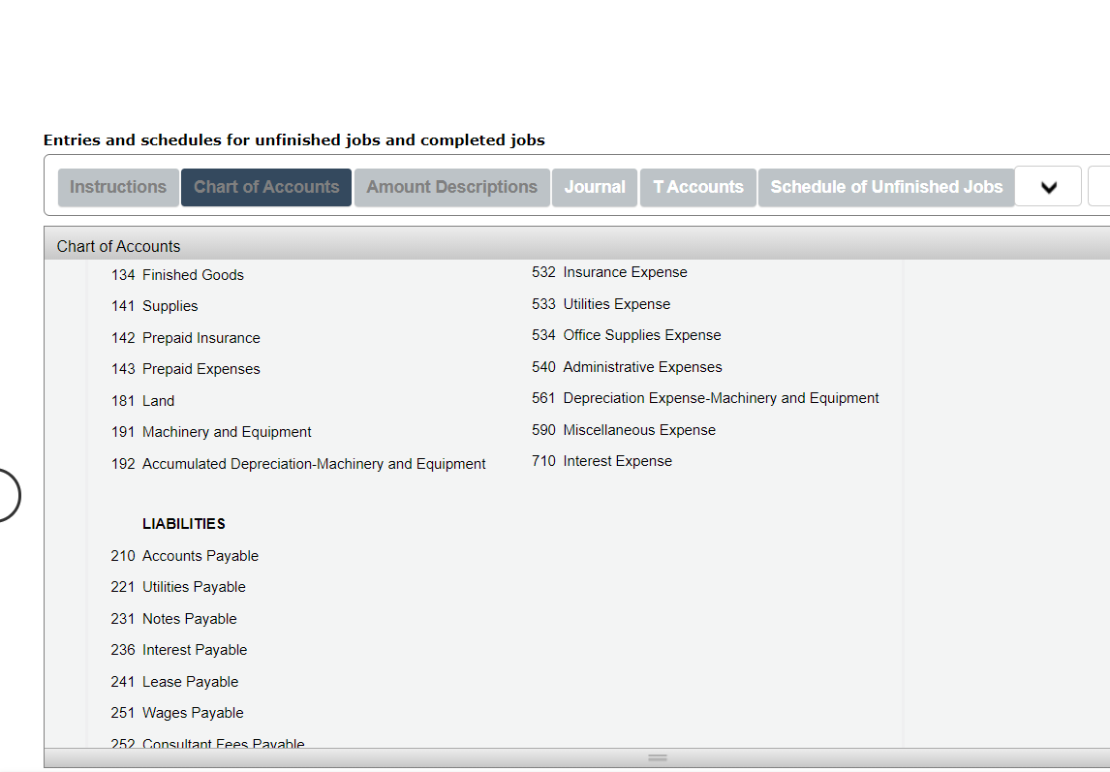The image size is (1110, 772).
Task: Click account 534 Office Supplies Expense
Action: [627, 336]
